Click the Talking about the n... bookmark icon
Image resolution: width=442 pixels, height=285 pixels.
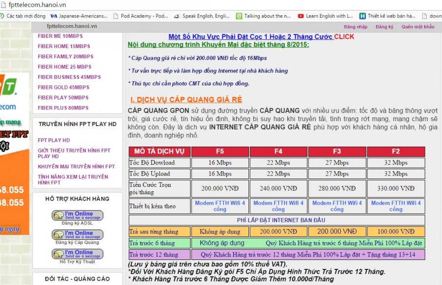(x=239, y=16)
